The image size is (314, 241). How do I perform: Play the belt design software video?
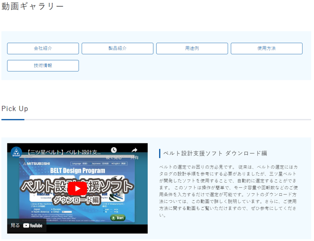77,188
